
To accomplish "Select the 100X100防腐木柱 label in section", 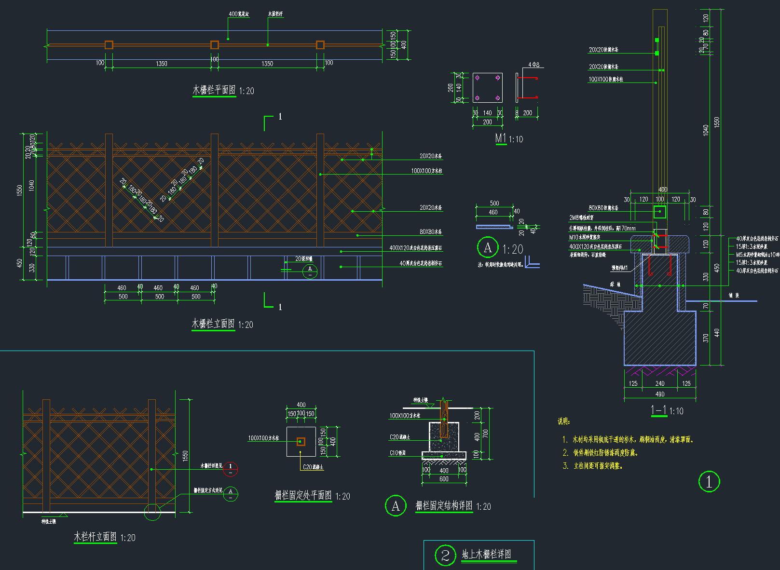I will 606,80.
